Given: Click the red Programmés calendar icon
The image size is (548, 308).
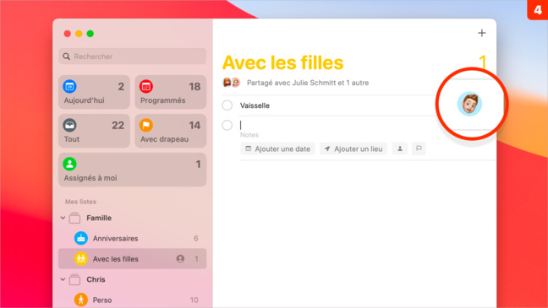Looking at the screenshot, I should (x=146, y=86).
